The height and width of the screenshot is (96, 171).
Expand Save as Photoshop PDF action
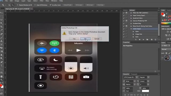pos(131,21)
